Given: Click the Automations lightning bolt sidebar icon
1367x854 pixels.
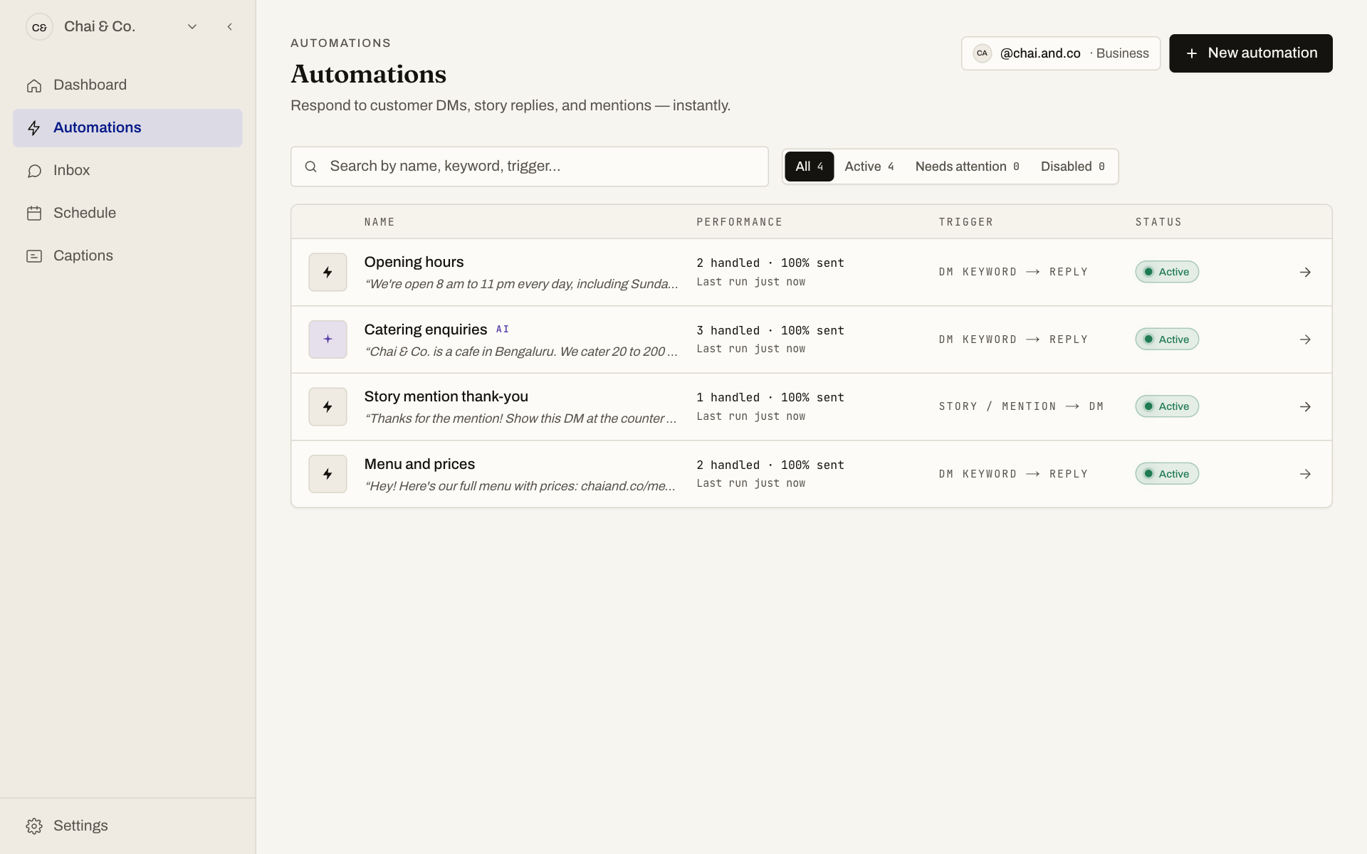Looking at the screenshot, I should point(34,128).
